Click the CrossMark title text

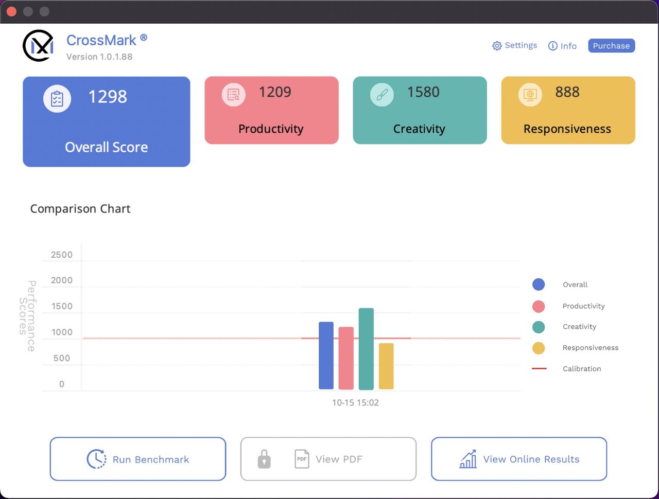(x=101, y=40)
